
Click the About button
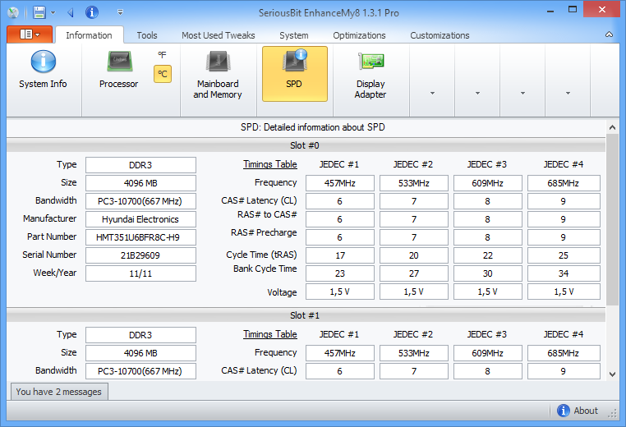coord(578,411)
